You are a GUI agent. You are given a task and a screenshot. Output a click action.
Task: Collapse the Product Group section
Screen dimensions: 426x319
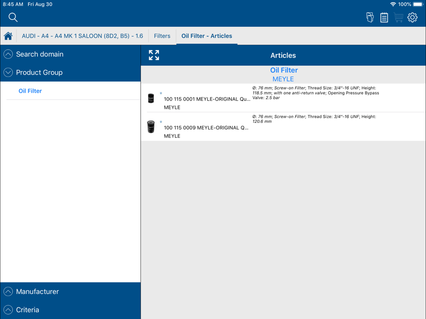(x=70, y=72)
